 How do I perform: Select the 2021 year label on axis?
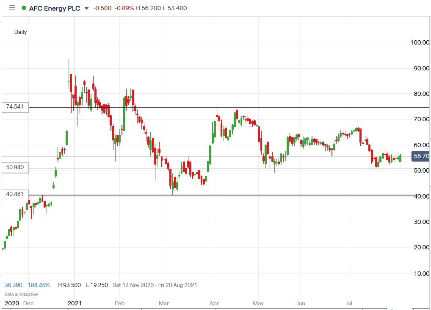(75, 303)
